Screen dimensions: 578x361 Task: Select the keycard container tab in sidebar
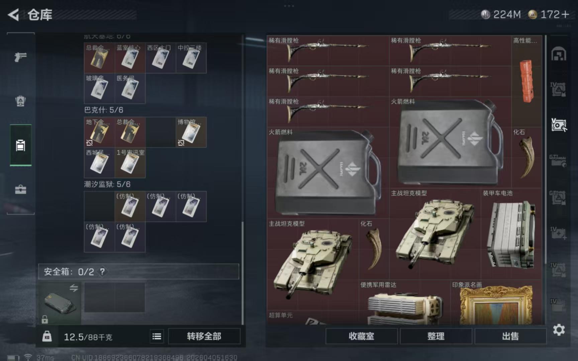click(x=20, y=145)
